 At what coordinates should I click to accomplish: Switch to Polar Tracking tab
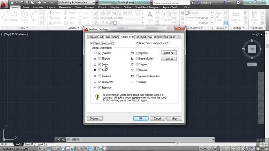point(112,37)
